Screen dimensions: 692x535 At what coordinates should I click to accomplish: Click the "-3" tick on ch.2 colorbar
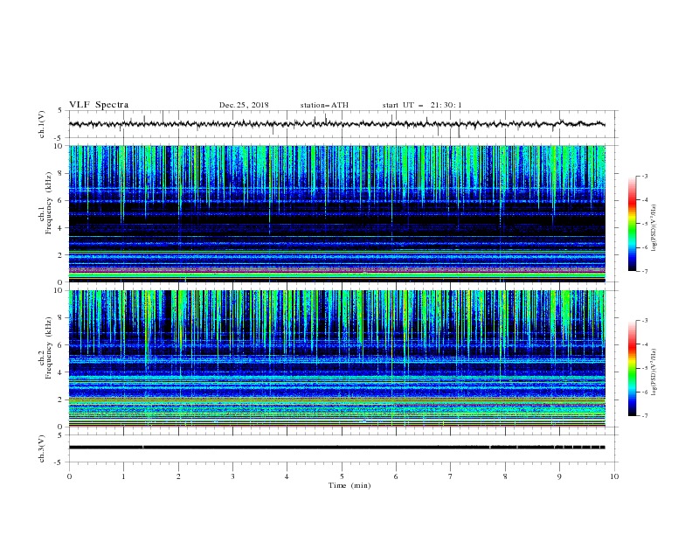coord(645,321)
